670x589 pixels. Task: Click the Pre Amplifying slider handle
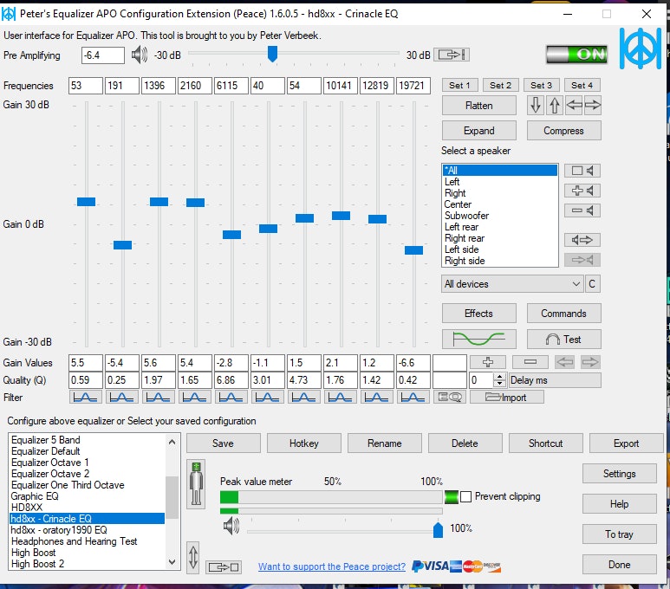click(272, 55)
